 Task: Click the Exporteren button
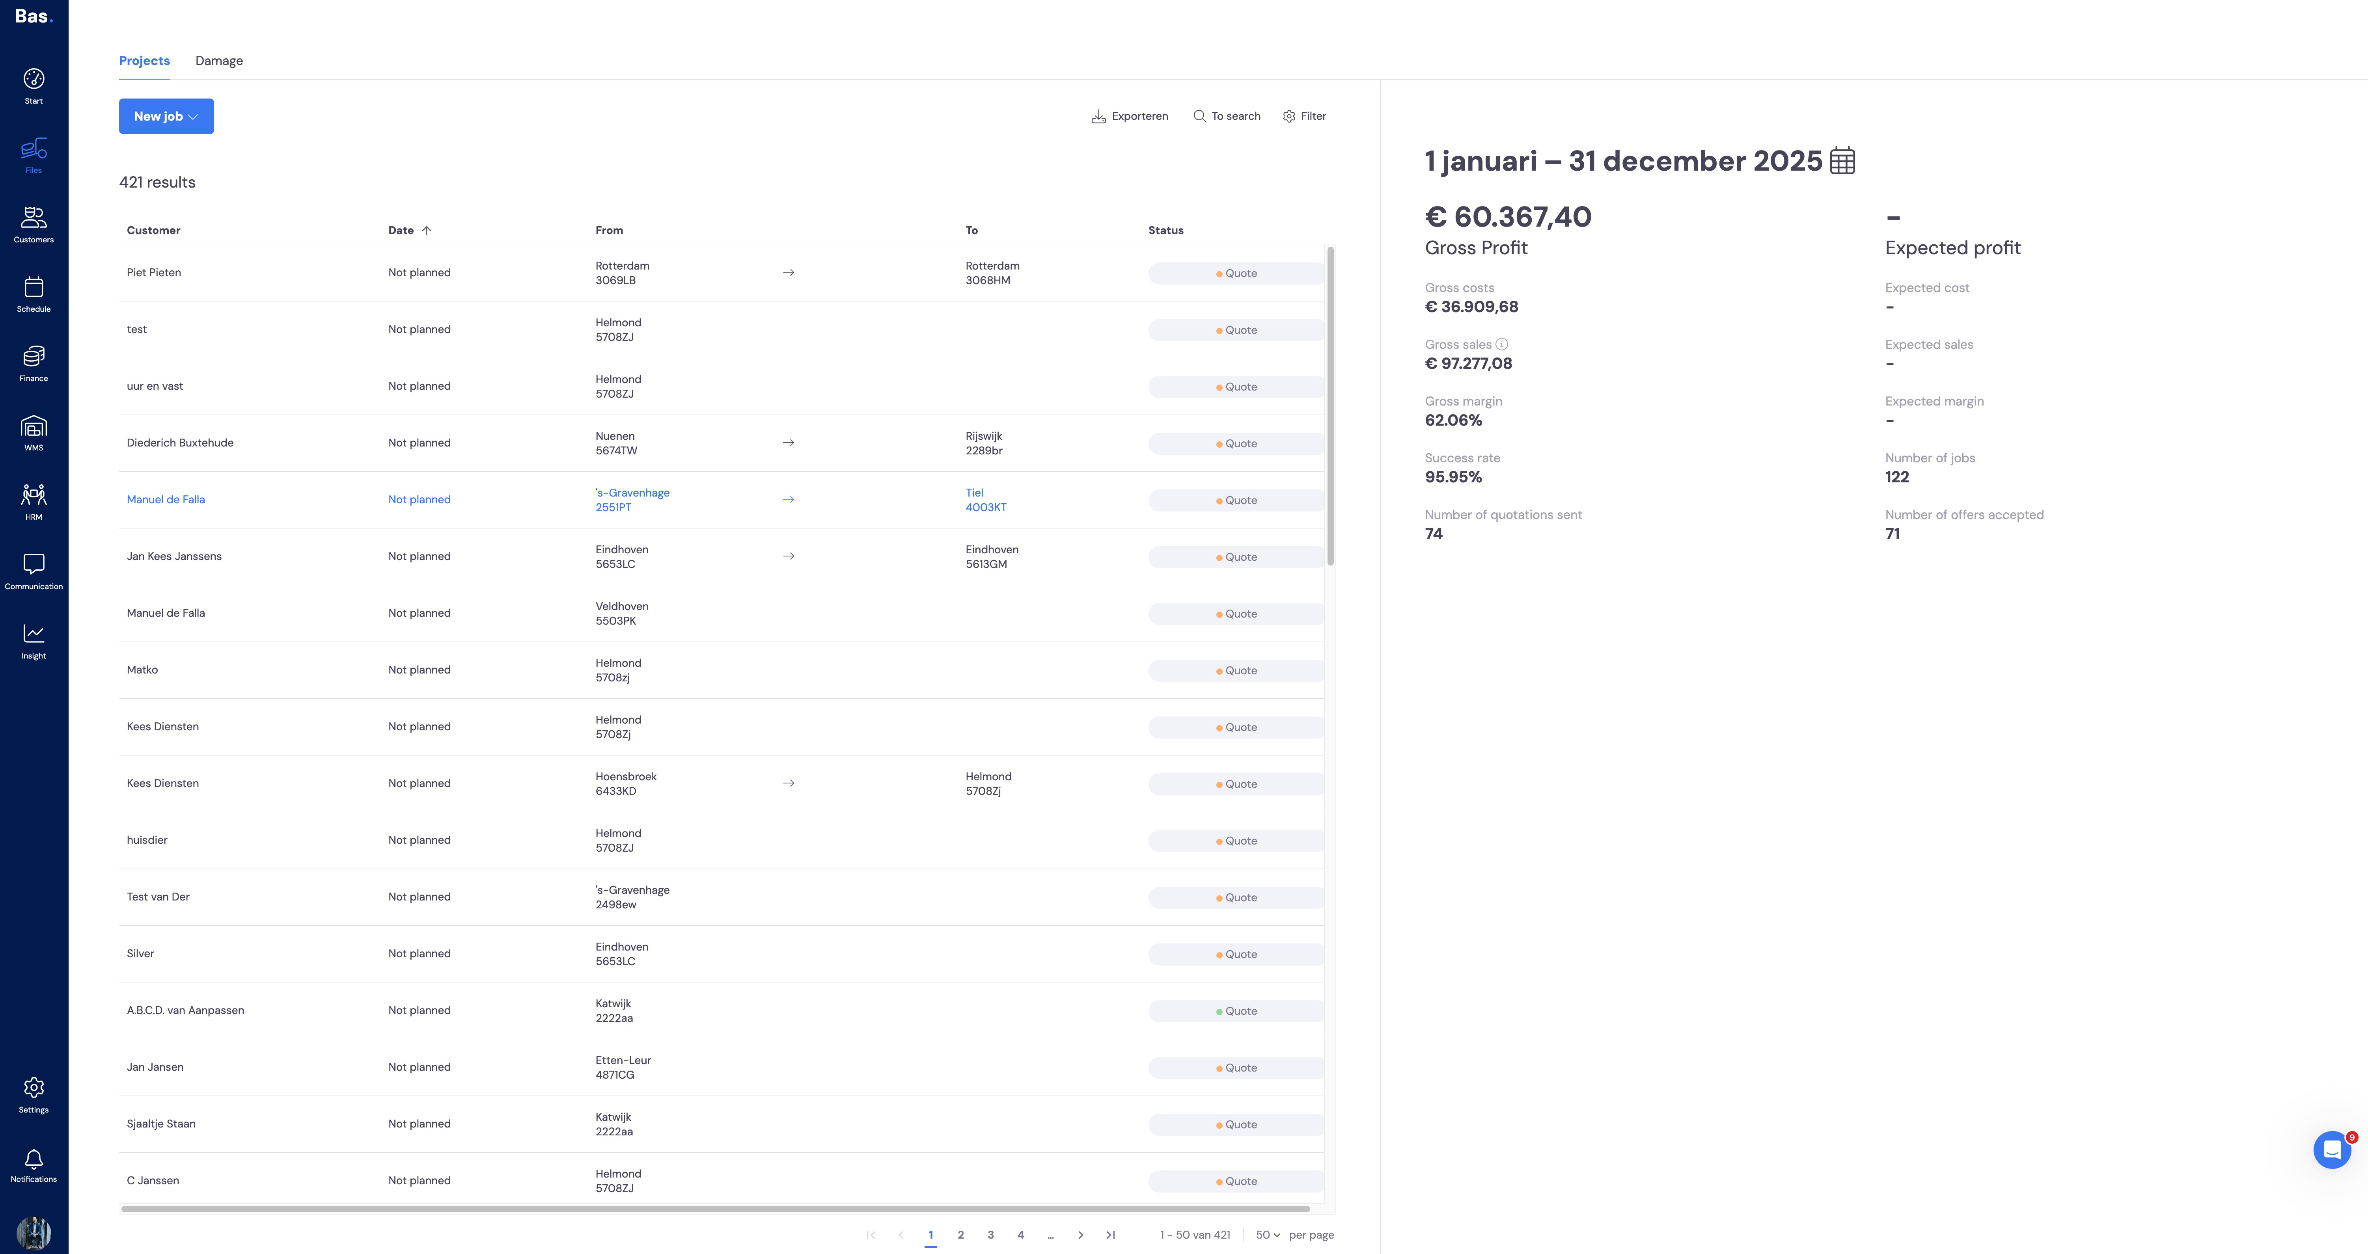coord(1130,117)
